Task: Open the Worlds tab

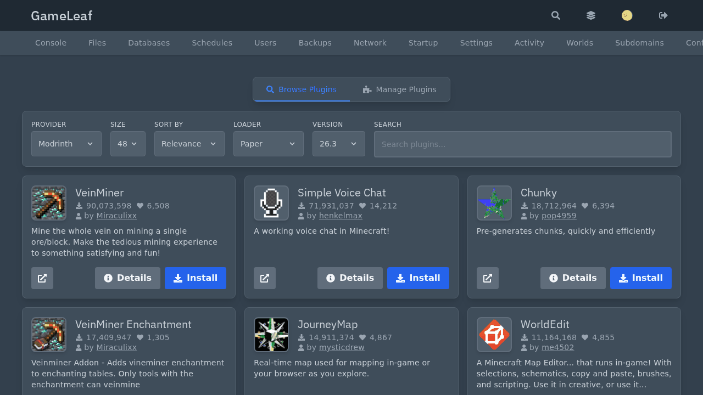Action: point(580,43)
